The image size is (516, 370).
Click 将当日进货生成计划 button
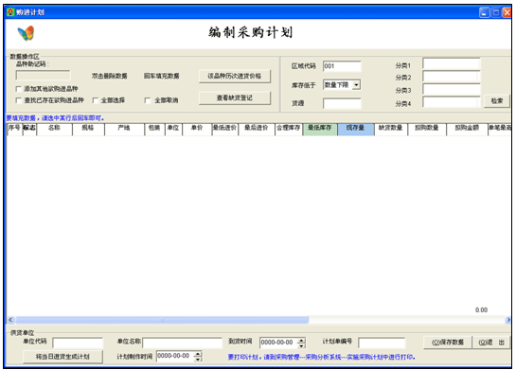(x=62, y=357)
